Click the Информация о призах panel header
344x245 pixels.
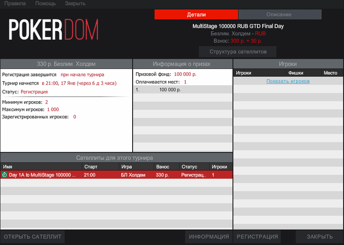(x=182, y=64)
